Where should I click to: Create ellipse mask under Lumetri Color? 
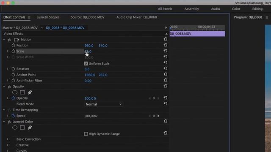tap(15, 128)
